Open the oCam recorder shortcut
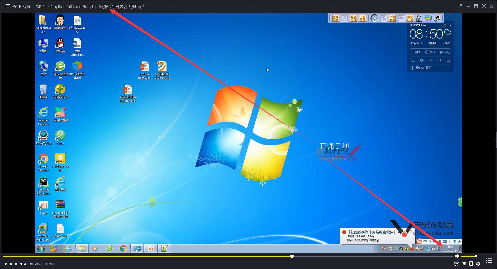The height and width of the screenshot is (269, 497). tap(43, 207)
